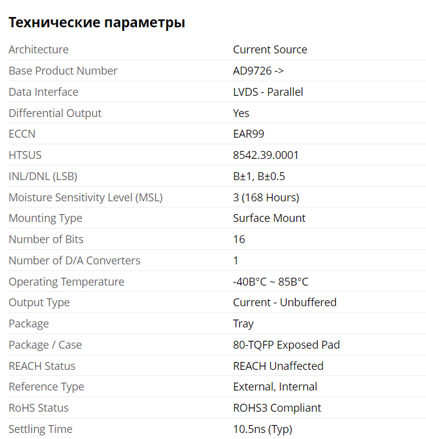Click the EAR99 ECCN value
The image size is (426, 439).
[x=248, y=134]
